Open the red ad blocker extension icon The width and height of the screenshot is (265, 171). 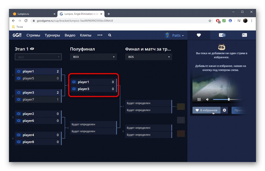click(218, 21)
